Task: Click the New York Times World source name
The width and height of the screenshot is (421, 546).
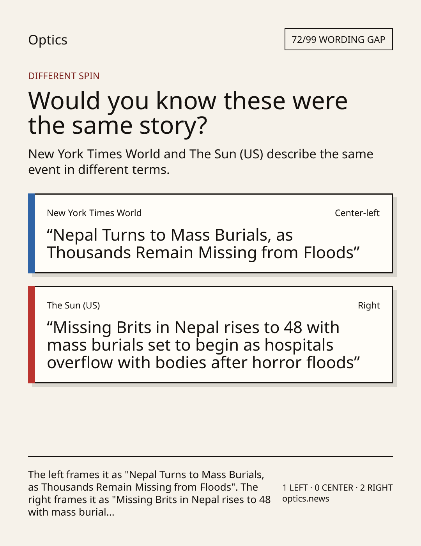Action: 94,213
